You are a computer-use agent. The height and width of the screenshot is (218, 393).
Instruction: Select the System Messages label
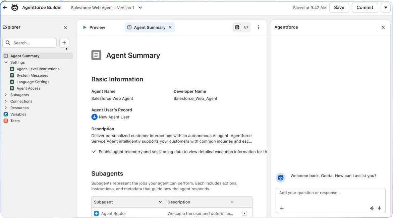32,75
